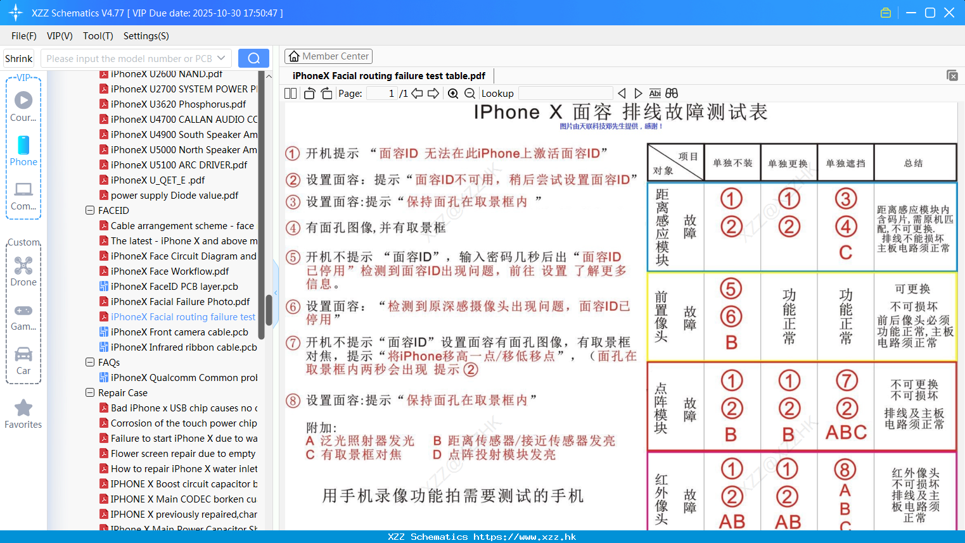Image resolution: width=965 pixels, height=543 pixels.
Task: Open the VIP(V) menu
Action: (x=60, y=36)
